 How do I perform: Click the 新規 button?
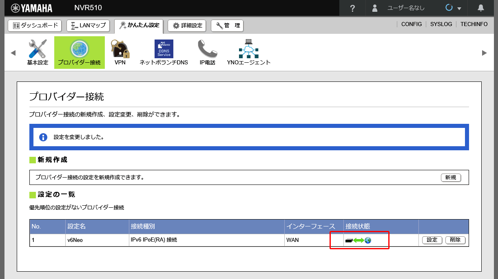coord(451,178)
